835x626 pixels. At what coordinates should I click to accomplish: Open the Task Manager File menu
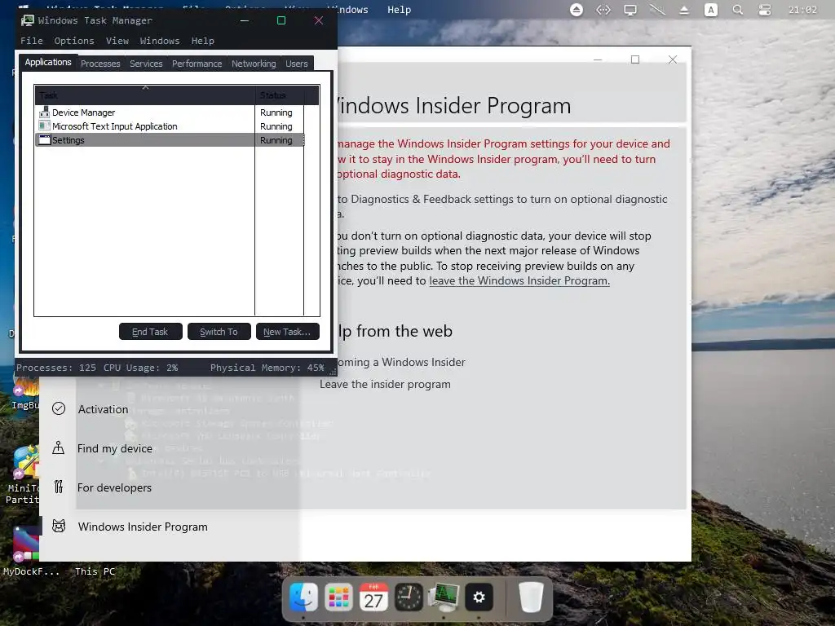point(32,41)
